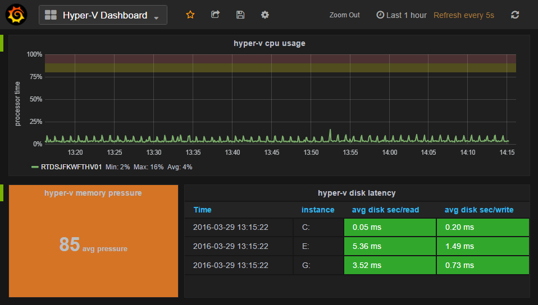Expand second row green side handle
The height and width of the screenshot is (305, 538).
point(2,192)
